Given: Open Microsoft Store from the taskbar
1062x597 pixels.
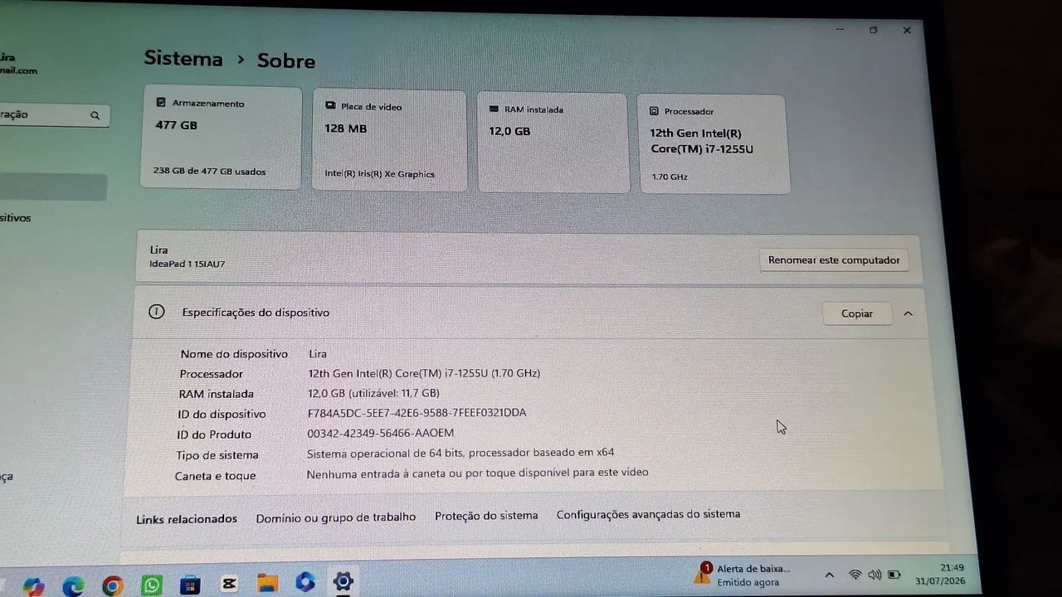Looking at the screenshot, I should pos(190,585).
